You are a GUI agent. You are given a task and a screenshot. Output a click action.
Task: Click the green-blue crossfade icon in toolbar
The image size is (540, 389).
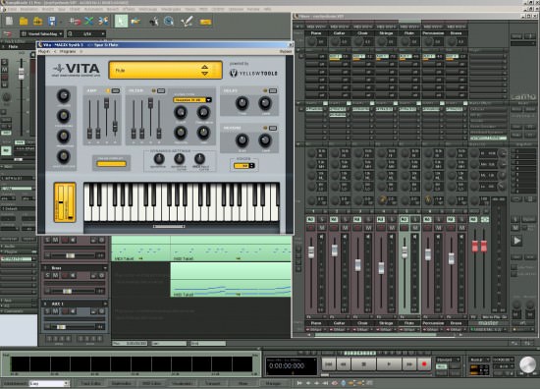click(x=88, y=22)
